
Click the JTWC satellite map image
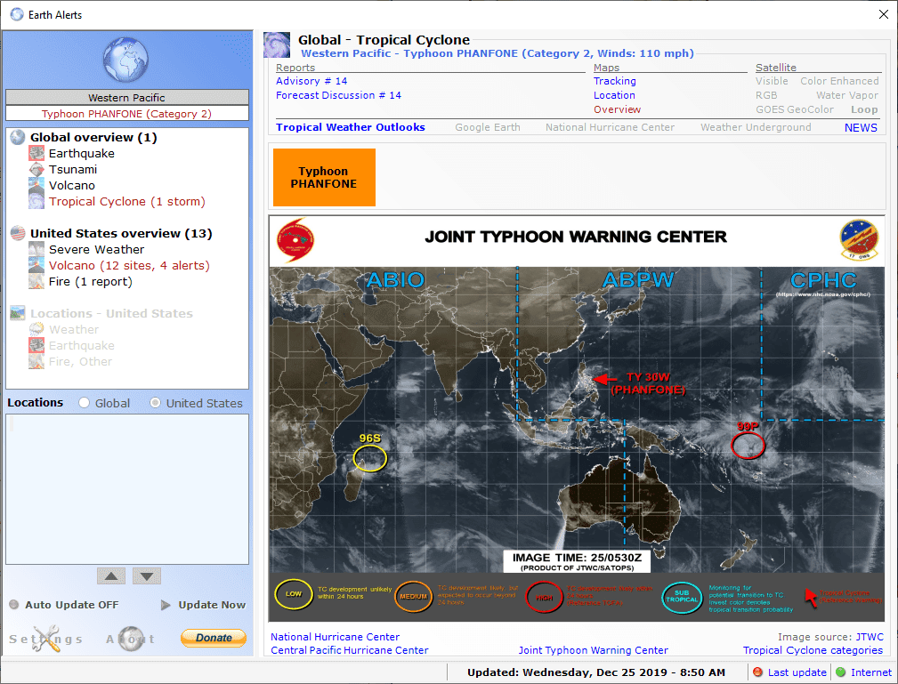577,418
